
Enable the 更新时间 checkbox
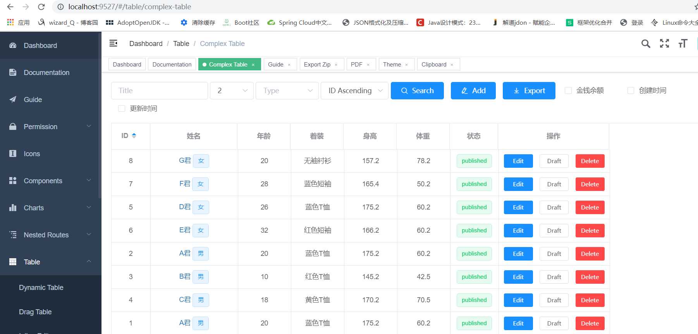(x=122, y=109)
